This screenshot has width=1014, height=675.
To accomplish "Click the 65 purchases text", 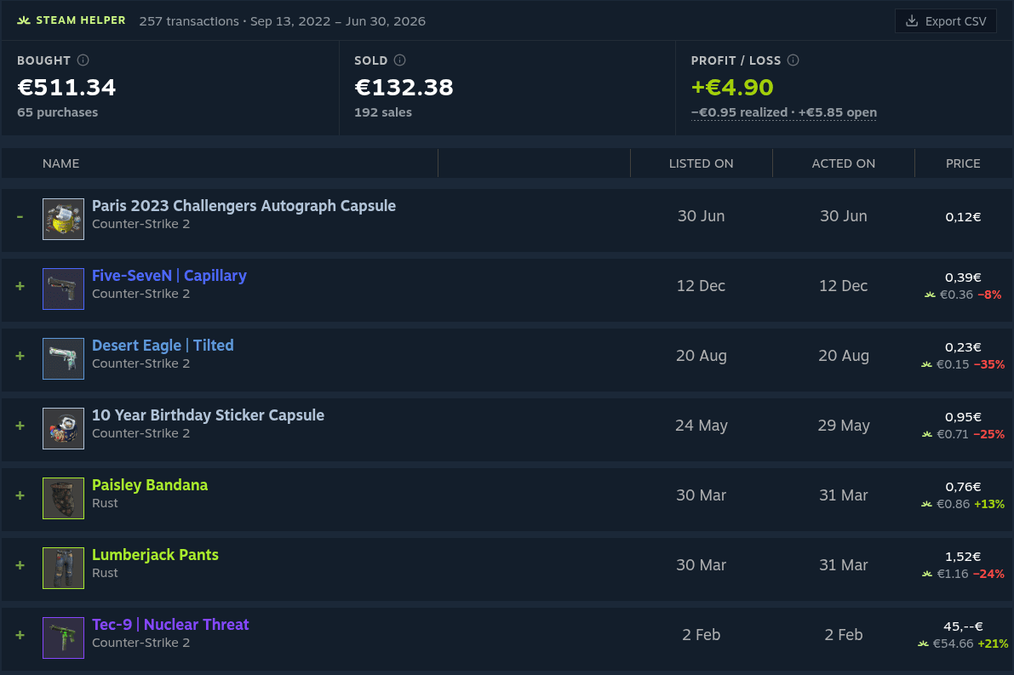I will click(x=58, y=112).
